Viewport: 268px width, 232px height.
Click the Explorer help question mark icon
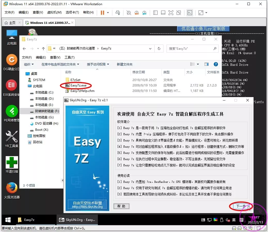click(216, 64)
